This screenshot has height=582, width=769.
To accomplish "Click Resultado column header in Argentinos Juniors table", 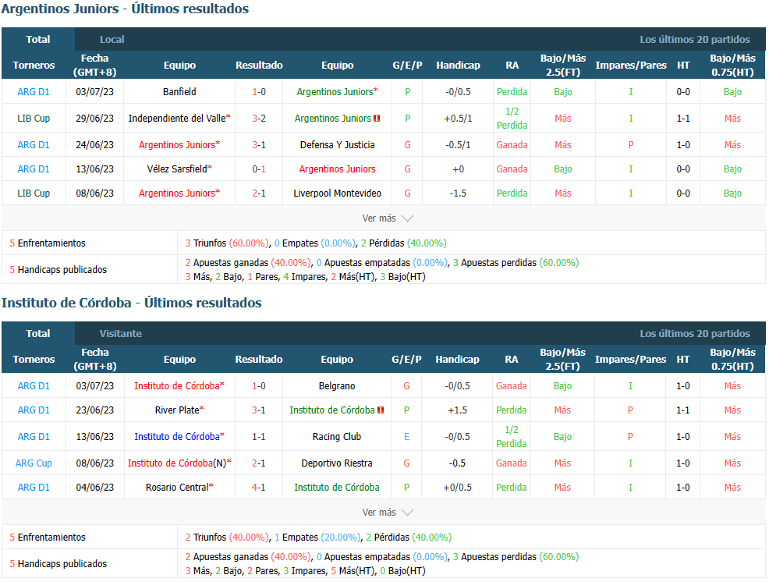I will point(259,66).
